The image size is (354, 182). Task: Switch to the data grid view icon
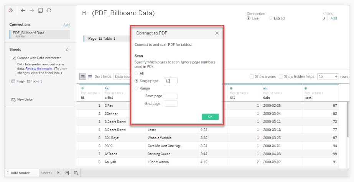point(83,76)
